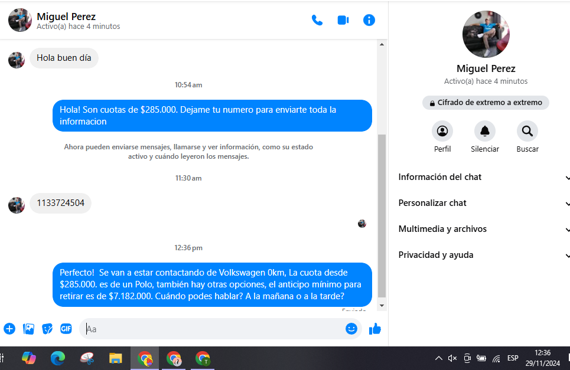Open the emoji picker in message box
This screenshot has height=370, width=570.
(x=351, y=329)
